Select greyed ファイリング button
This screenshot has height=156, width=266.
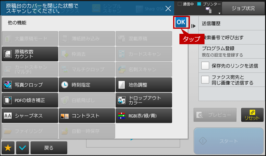[x=30, y=131]
